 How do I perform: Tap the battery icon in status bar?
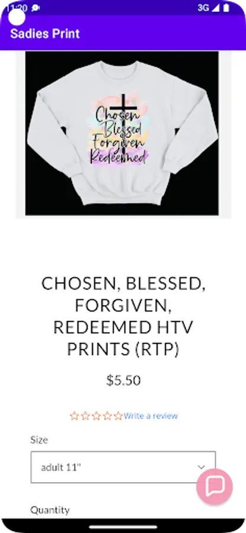point(226,8)
